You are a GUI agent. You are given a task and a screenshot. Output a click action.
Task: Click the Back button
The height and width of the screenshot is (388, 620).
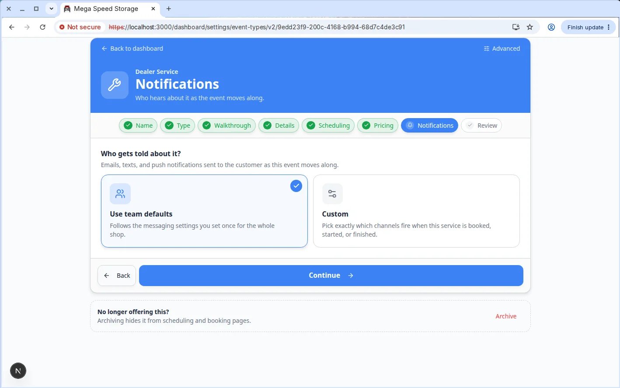pos(117,276)
